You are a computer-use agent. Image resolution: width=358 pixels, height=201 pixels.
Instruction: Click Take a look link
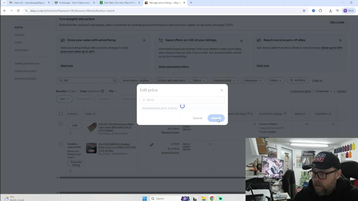337,22
